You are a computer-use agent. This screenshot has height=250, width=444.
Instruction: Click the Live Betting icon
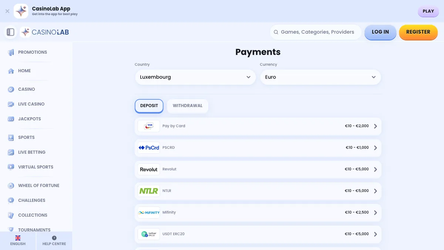pos(11,152)
